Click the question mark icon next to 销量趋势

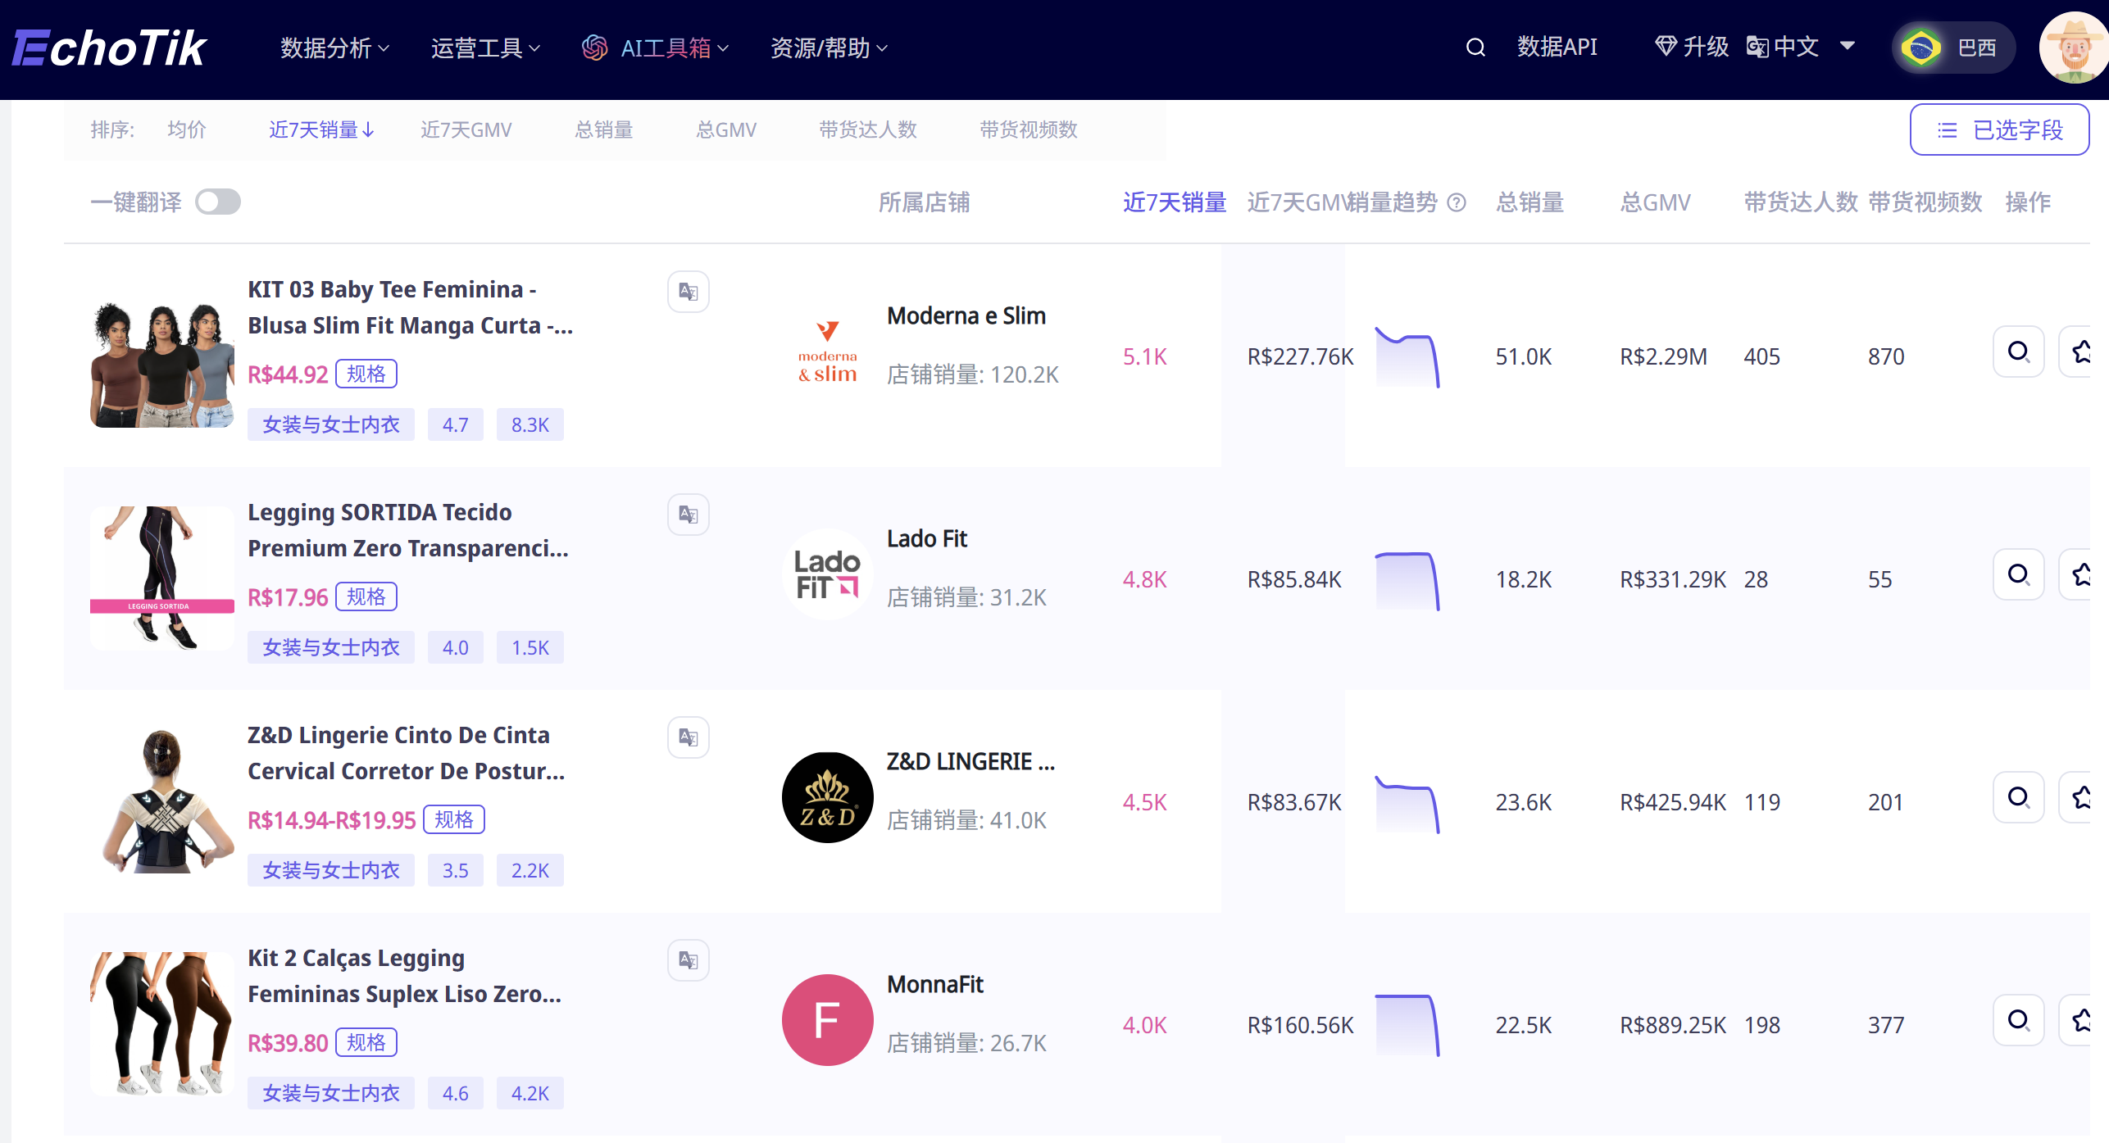click(1457, 202)
